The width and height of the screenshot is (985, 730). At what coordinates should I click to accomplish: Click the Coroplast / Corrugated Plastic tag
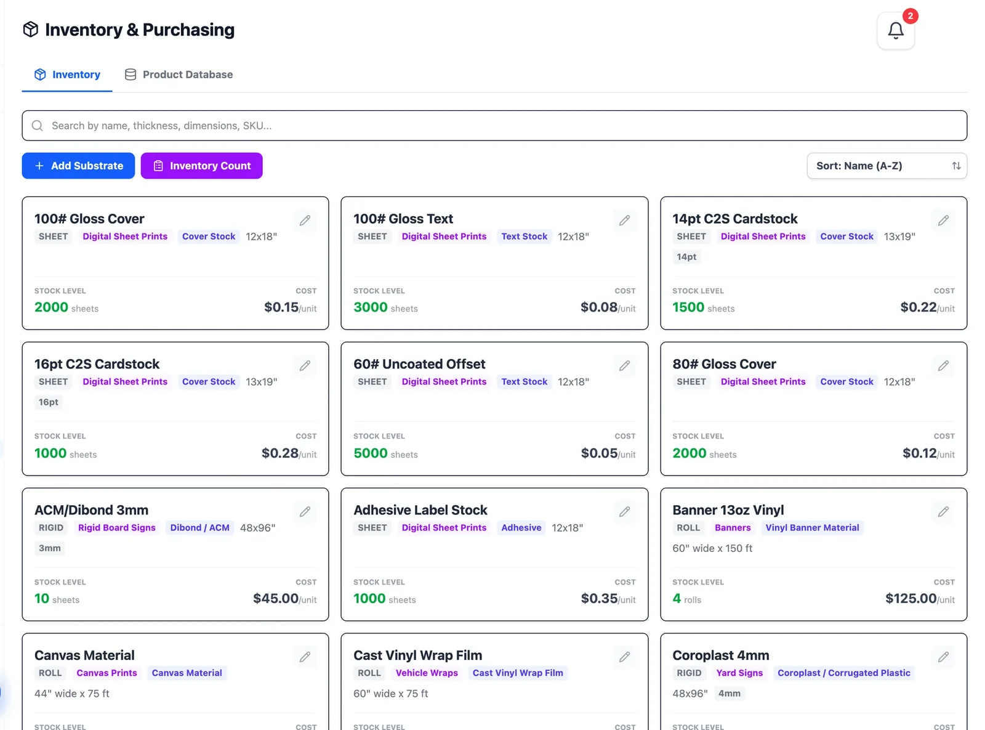click(844, 673)
